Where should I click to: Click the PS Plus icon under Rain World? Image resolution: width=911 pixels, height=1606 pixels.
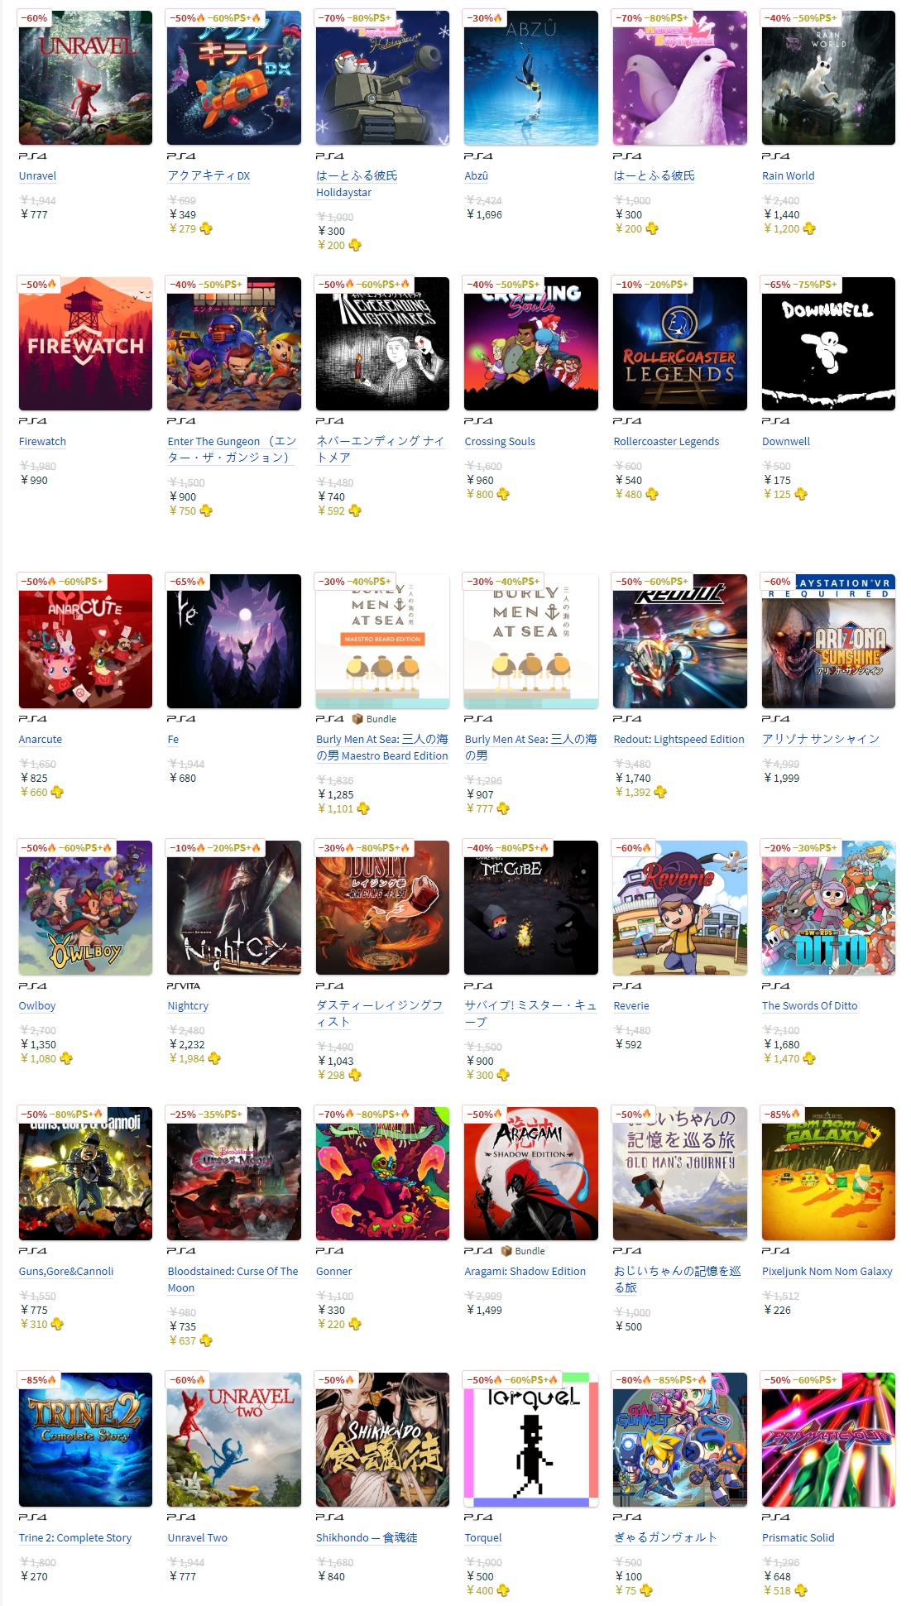point(809,228)
